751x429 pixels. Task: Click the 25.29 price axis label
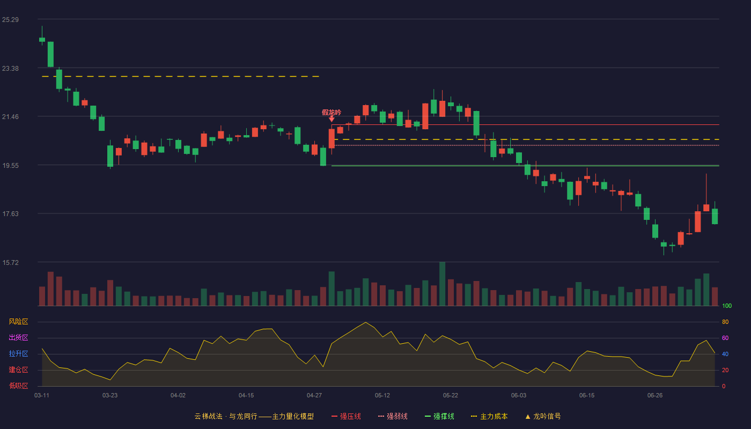pos(10,20)
